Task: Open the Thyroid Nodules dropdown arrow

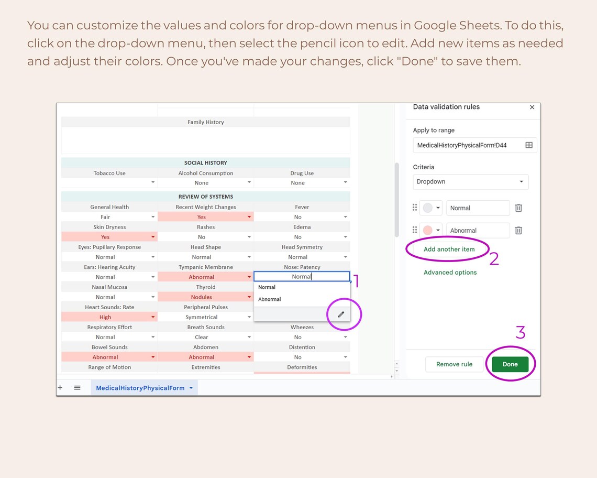Action: 249,297
